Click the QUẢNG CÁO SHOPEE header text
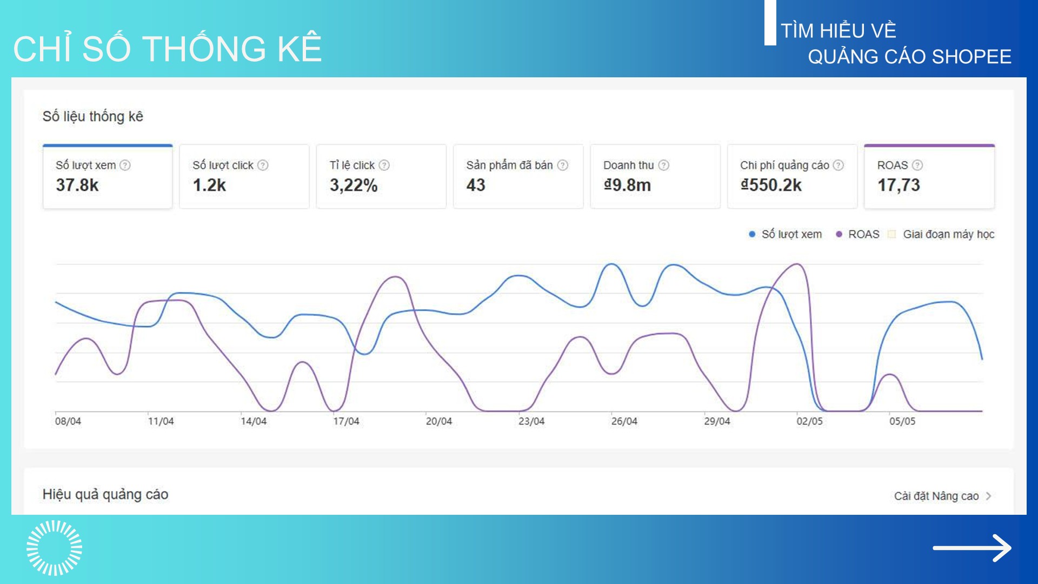 (x=909, y=56)
